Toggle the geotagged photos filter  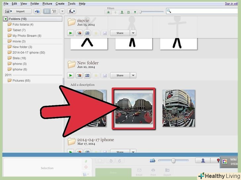tap(135, 12)
